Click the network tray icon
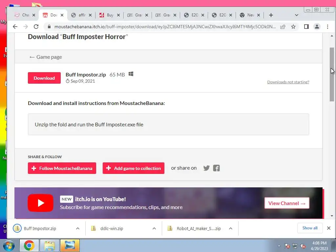This screenshot has height=252, width=336. pos(295,246)
